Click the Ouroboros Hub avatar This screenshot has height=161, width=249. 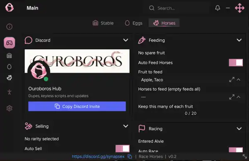[x=39, y=71]
